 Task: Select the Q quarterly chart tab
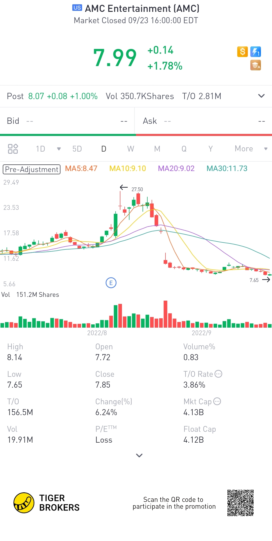pos(184,149)
